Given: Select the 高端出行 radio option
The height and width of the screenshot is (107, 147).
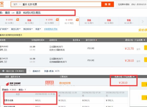Looking at the screenshot, I should (30, 71).
